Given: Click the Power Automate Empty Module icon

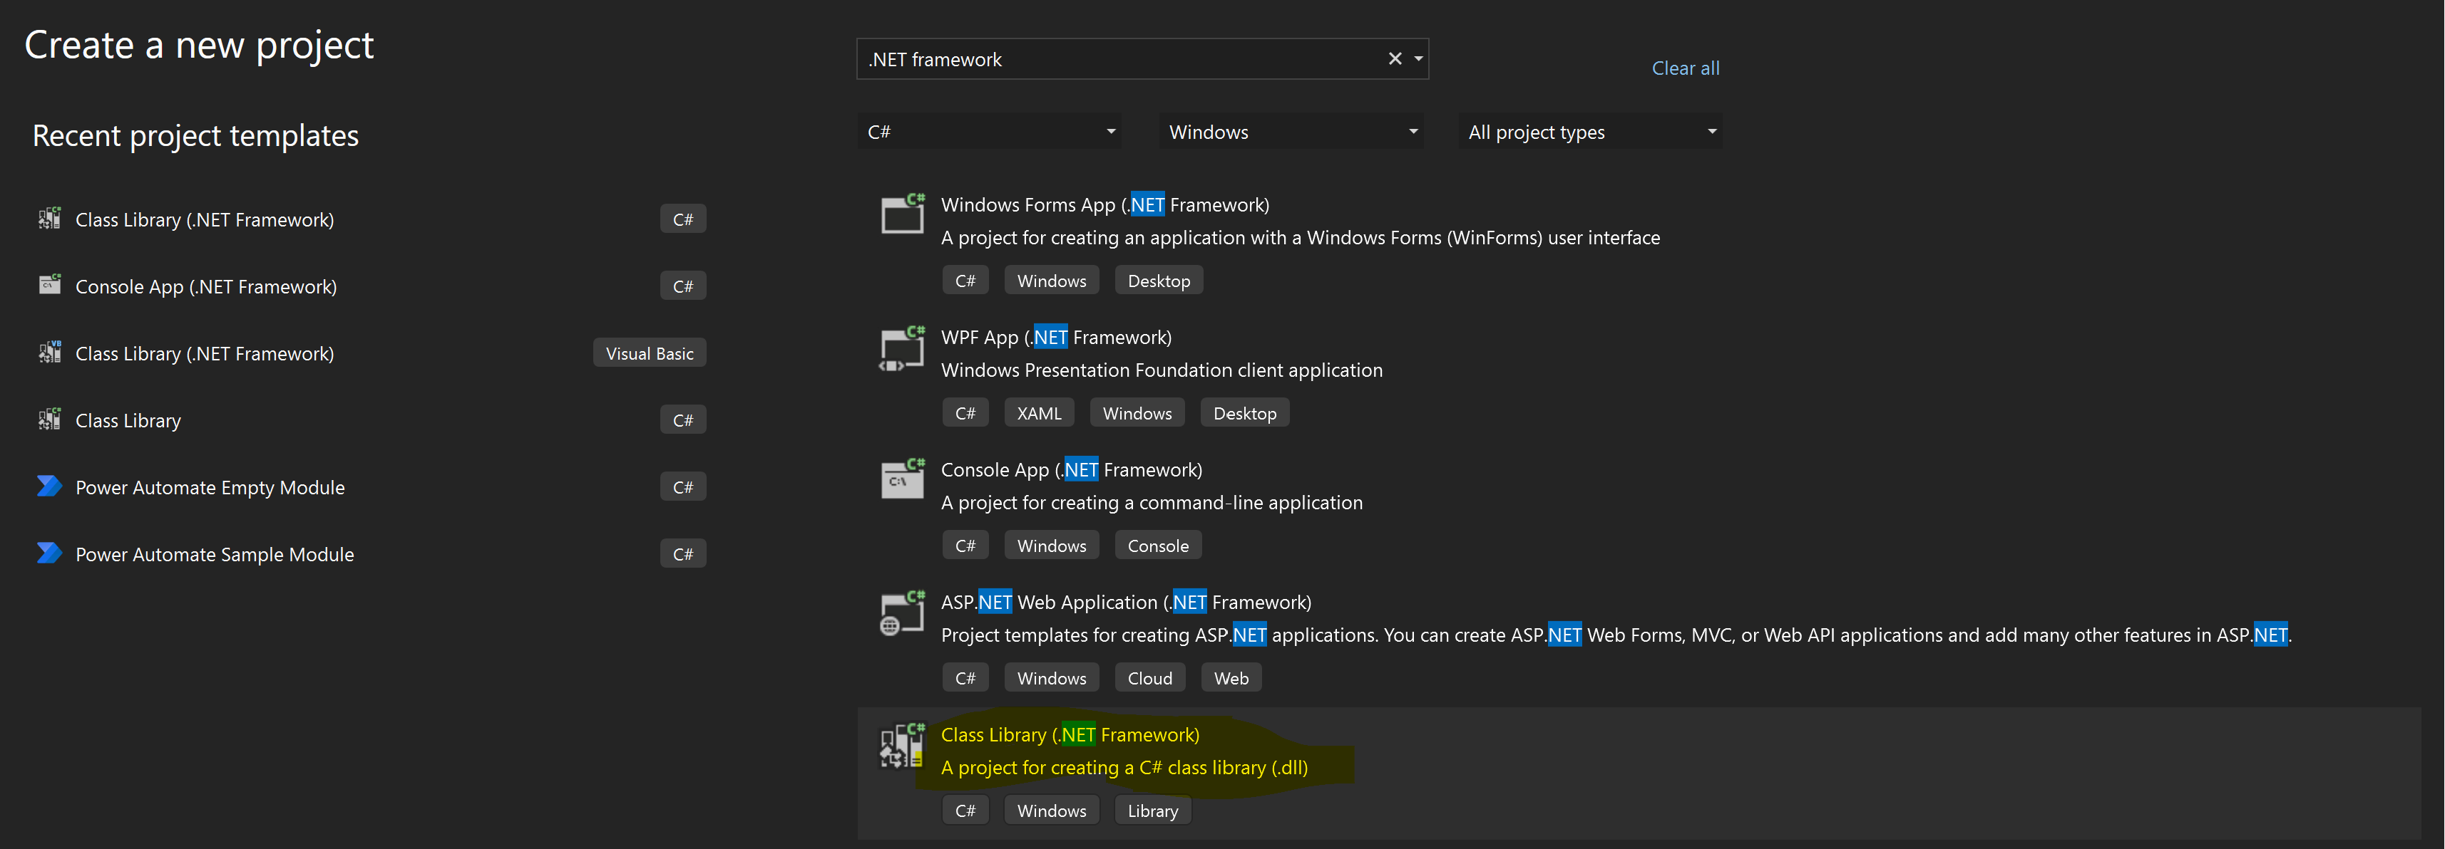Looking at the screenshot, I should [x=49, y=486].
